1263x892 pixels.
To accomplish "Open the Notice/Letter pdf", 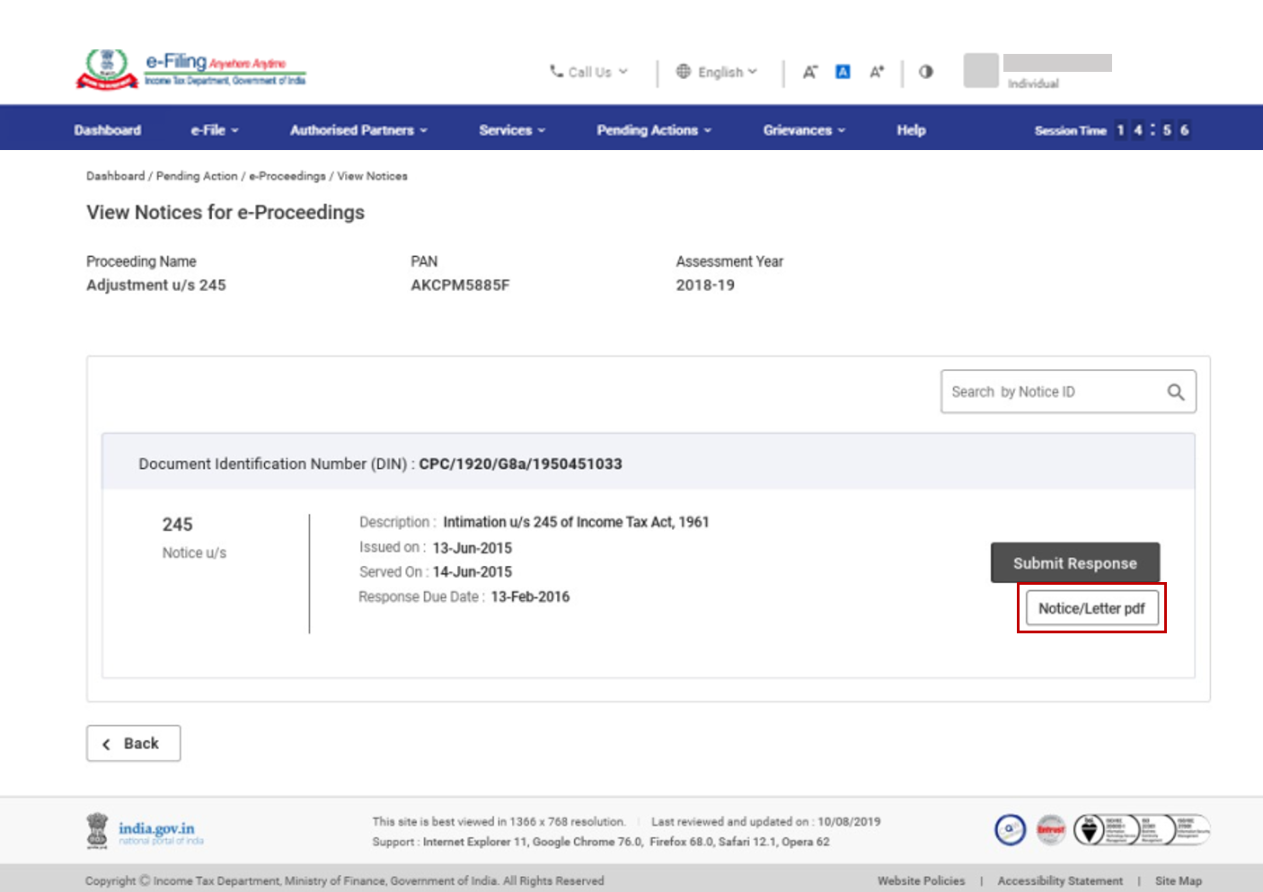I will 1091,608.
